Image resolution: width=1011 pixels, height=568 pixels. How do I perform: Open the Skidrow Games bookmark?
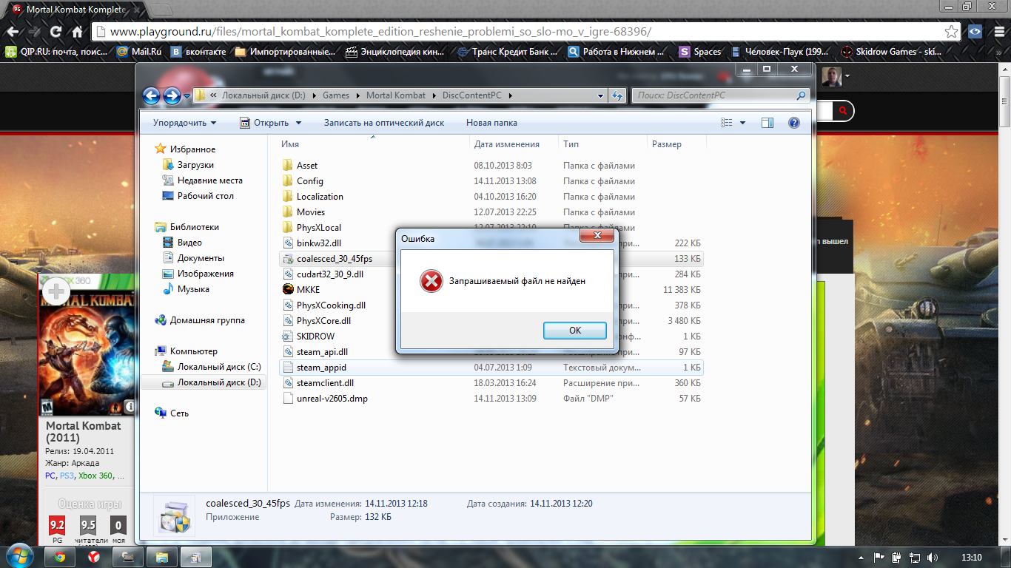pos(891,52)
